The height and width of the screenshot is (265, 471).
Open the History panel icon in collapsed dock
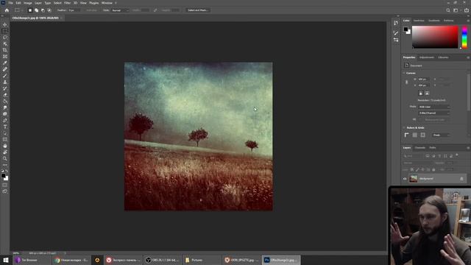396,23
